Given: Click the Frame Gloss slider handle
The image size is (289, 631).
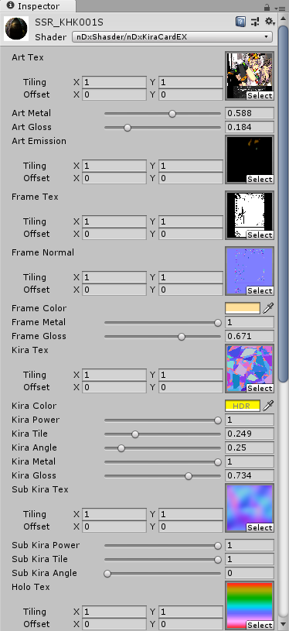Looking at the screenshot, I should (x=182, y=337).
